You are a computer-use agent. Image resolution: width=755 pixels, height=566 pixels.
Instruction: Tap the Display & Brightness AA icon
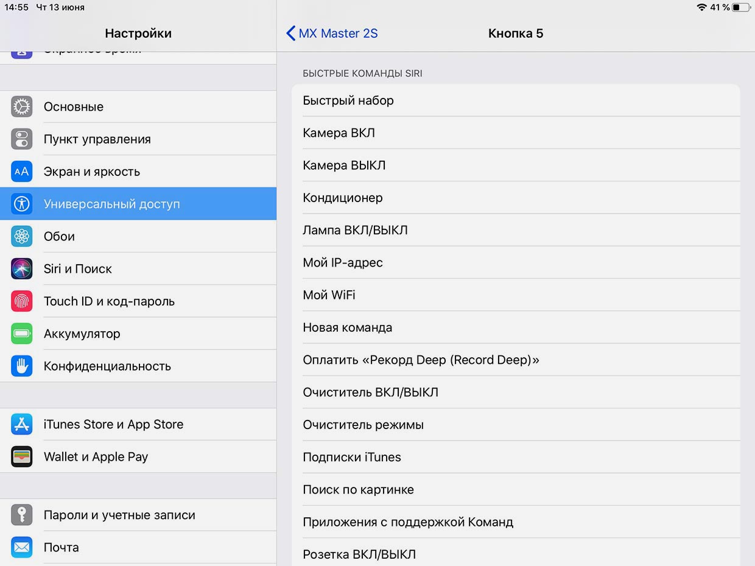pos(22,172)
